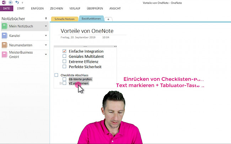The image size is (231, 144).
Task: Open the ANSICHT ribbon tab
Action: [x=115, y=9]
